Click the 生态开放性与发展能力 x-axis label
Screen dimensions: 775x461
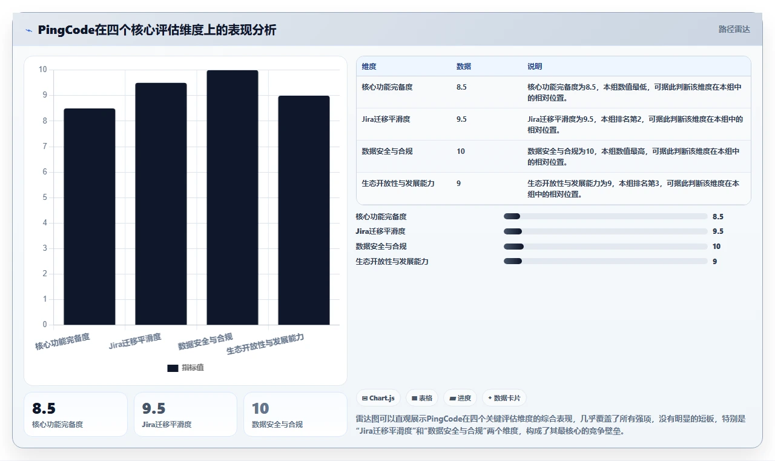click(265, 344)
